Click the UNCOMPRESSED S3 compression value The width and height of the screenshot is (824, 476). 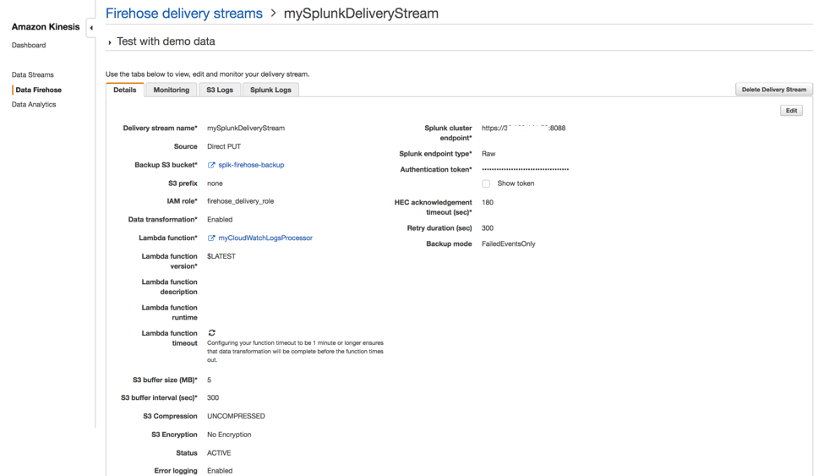[236, 417]
